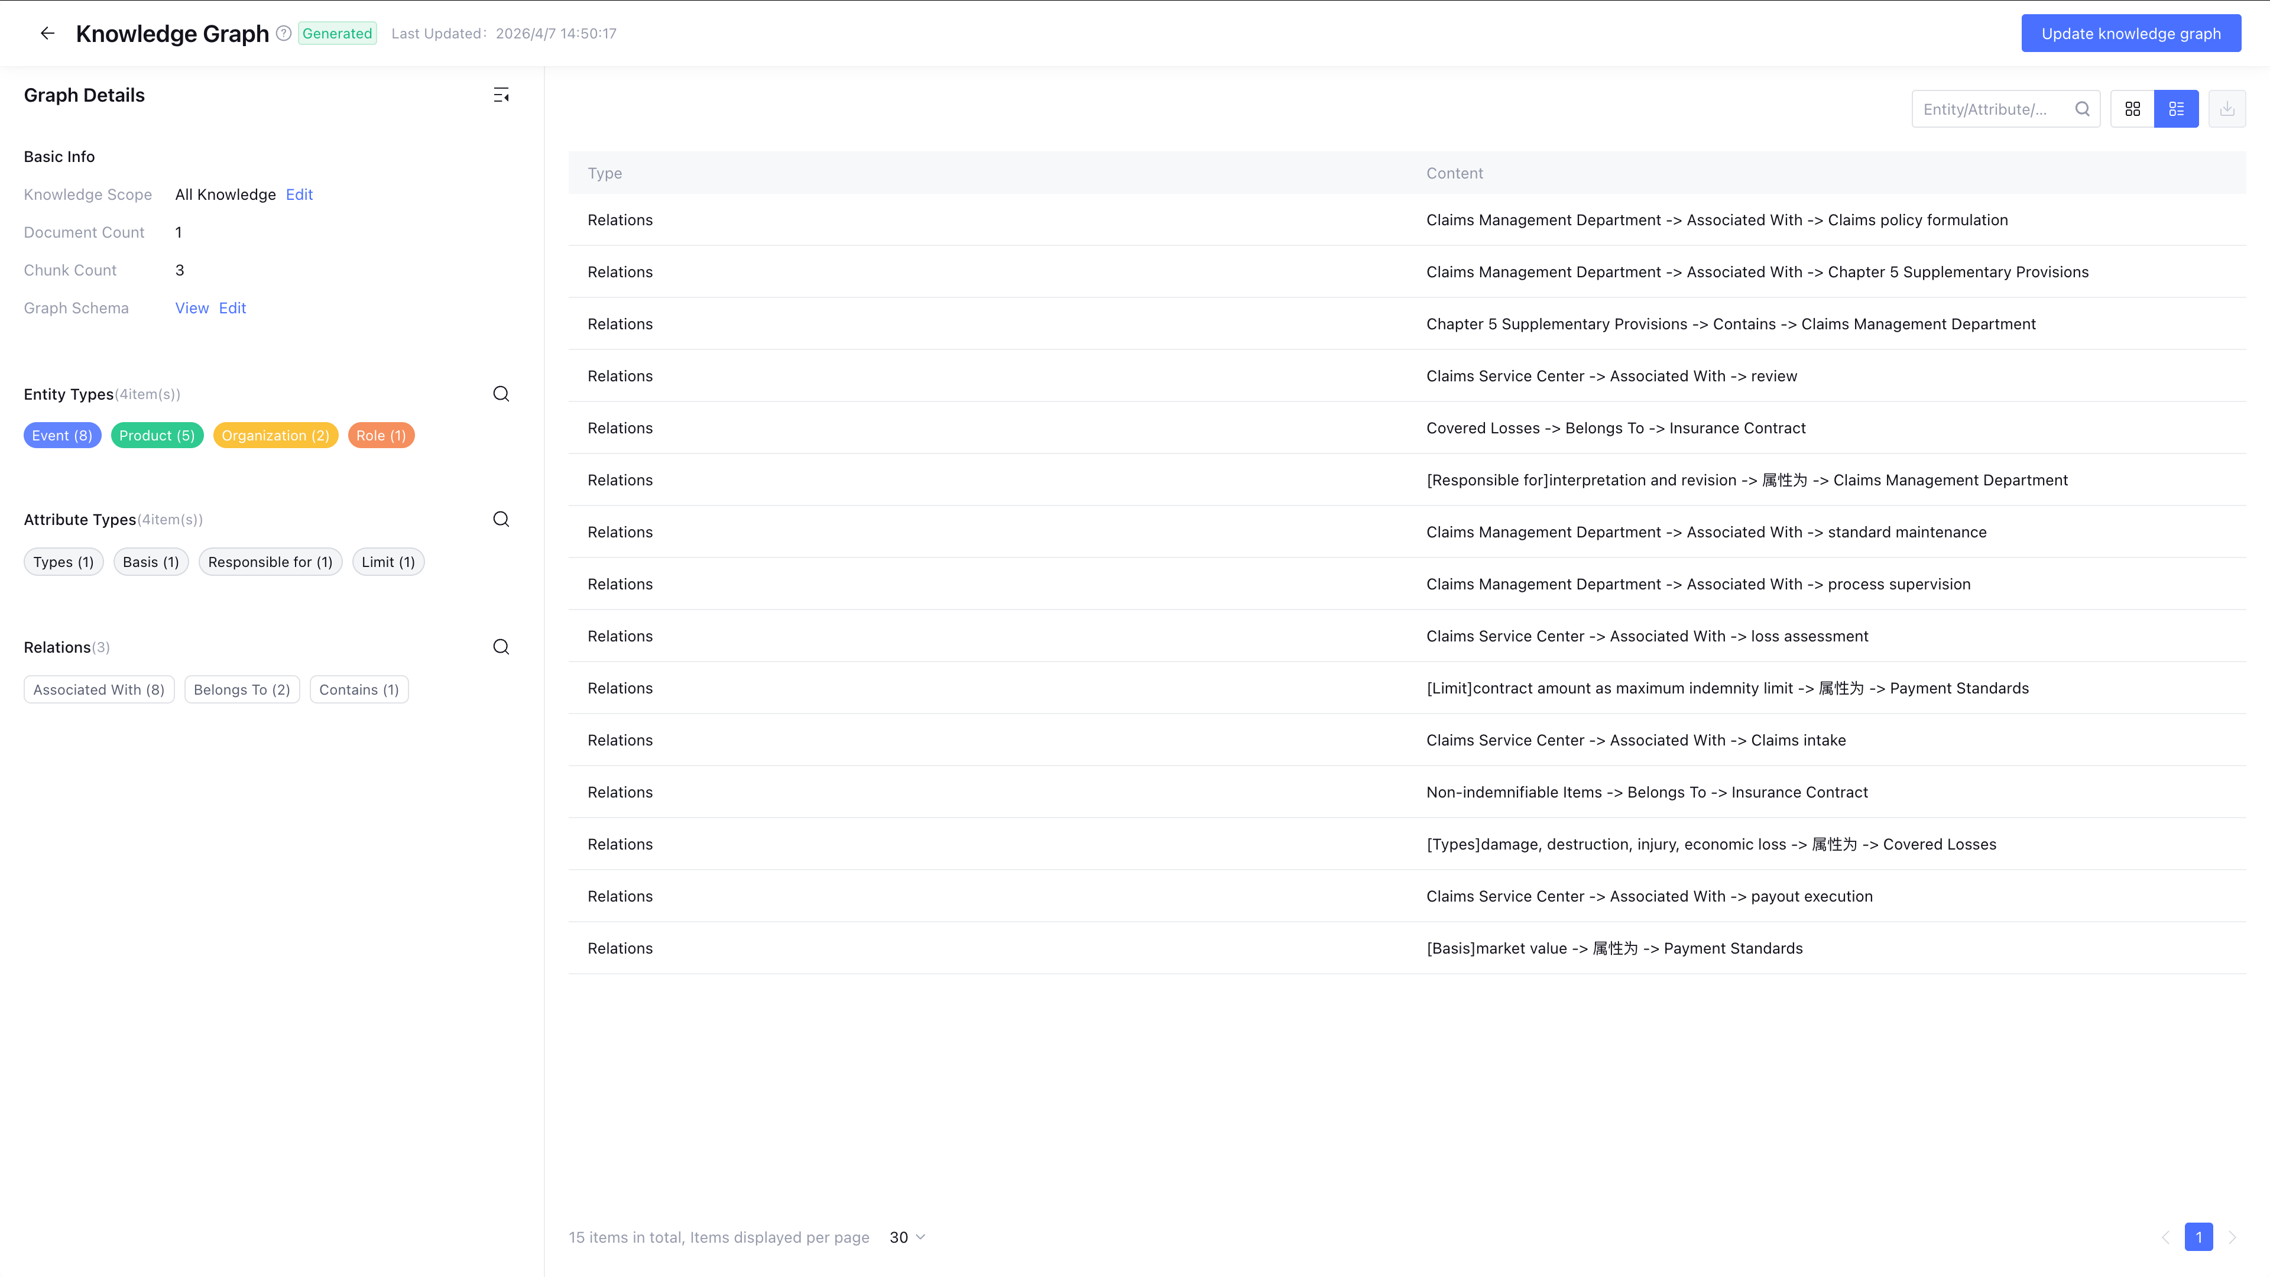Search Entity Types with magnifier icon

pyautogui.click(x=501, y=394)
